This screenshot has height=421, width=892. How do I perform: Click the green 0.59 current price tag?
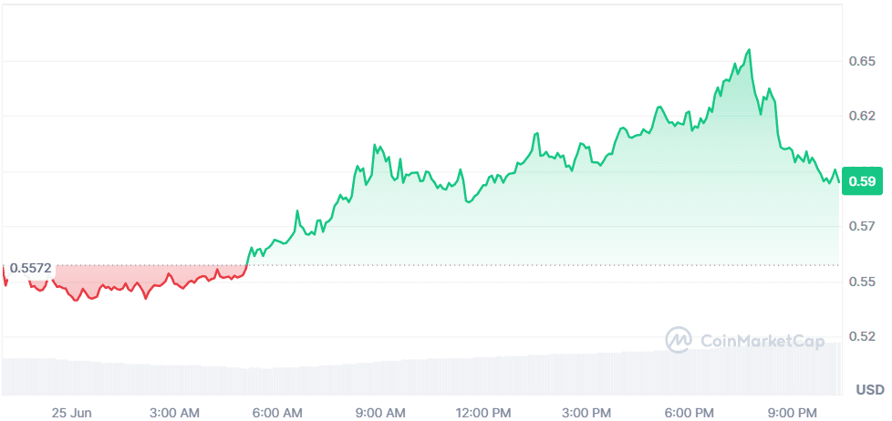[x=862, y=181]
